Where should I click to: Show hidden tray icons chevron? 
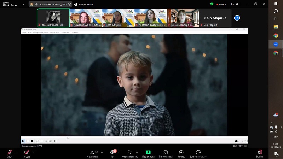click(272, 123)
